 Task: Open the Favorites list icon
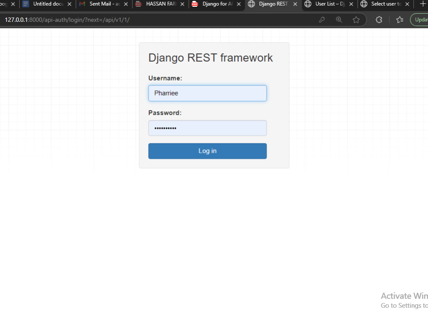coord(400,20)
